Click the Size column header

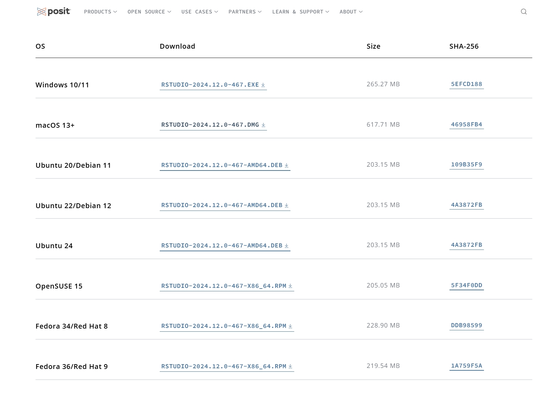(x=373, y=46)
